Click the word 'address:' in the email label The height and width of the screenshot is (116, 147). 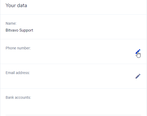(23, 73)
